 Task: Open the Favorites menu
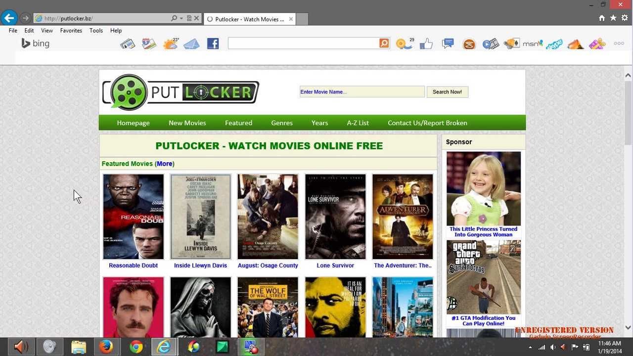(71, 31)
